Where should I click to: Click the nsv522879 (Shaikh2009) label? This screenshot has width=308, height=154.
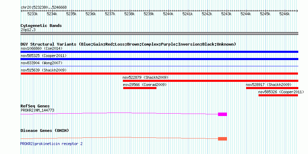coord(145,77)
